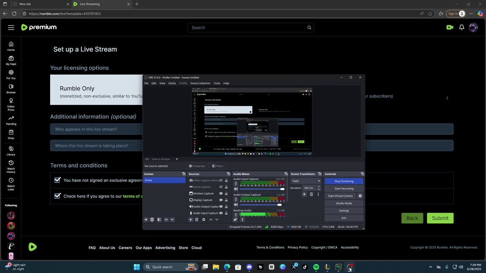The image size is (486, 273).
Task: Add a scene transition in OBS
Action: tap(304, 194)
